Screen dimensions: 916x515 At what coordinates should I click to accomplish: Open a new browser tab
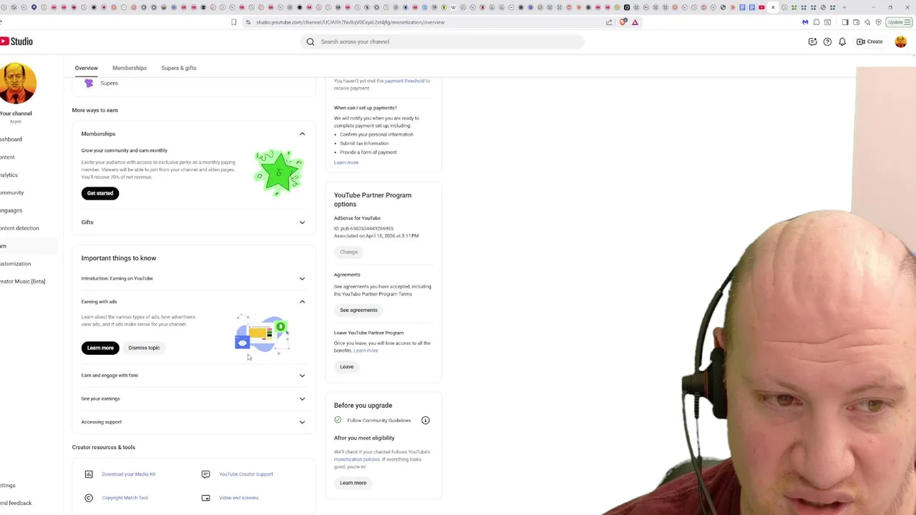point(844,7)
